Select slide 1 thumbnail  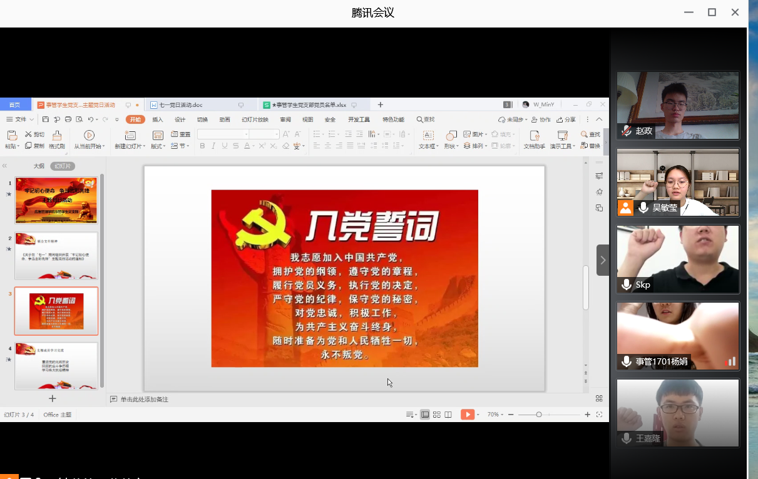56,200
